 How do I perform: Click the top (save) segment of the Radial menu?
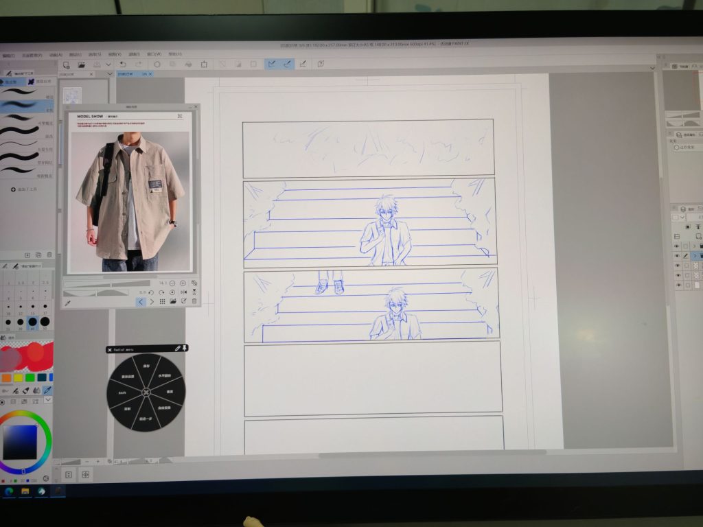[146, 366]
